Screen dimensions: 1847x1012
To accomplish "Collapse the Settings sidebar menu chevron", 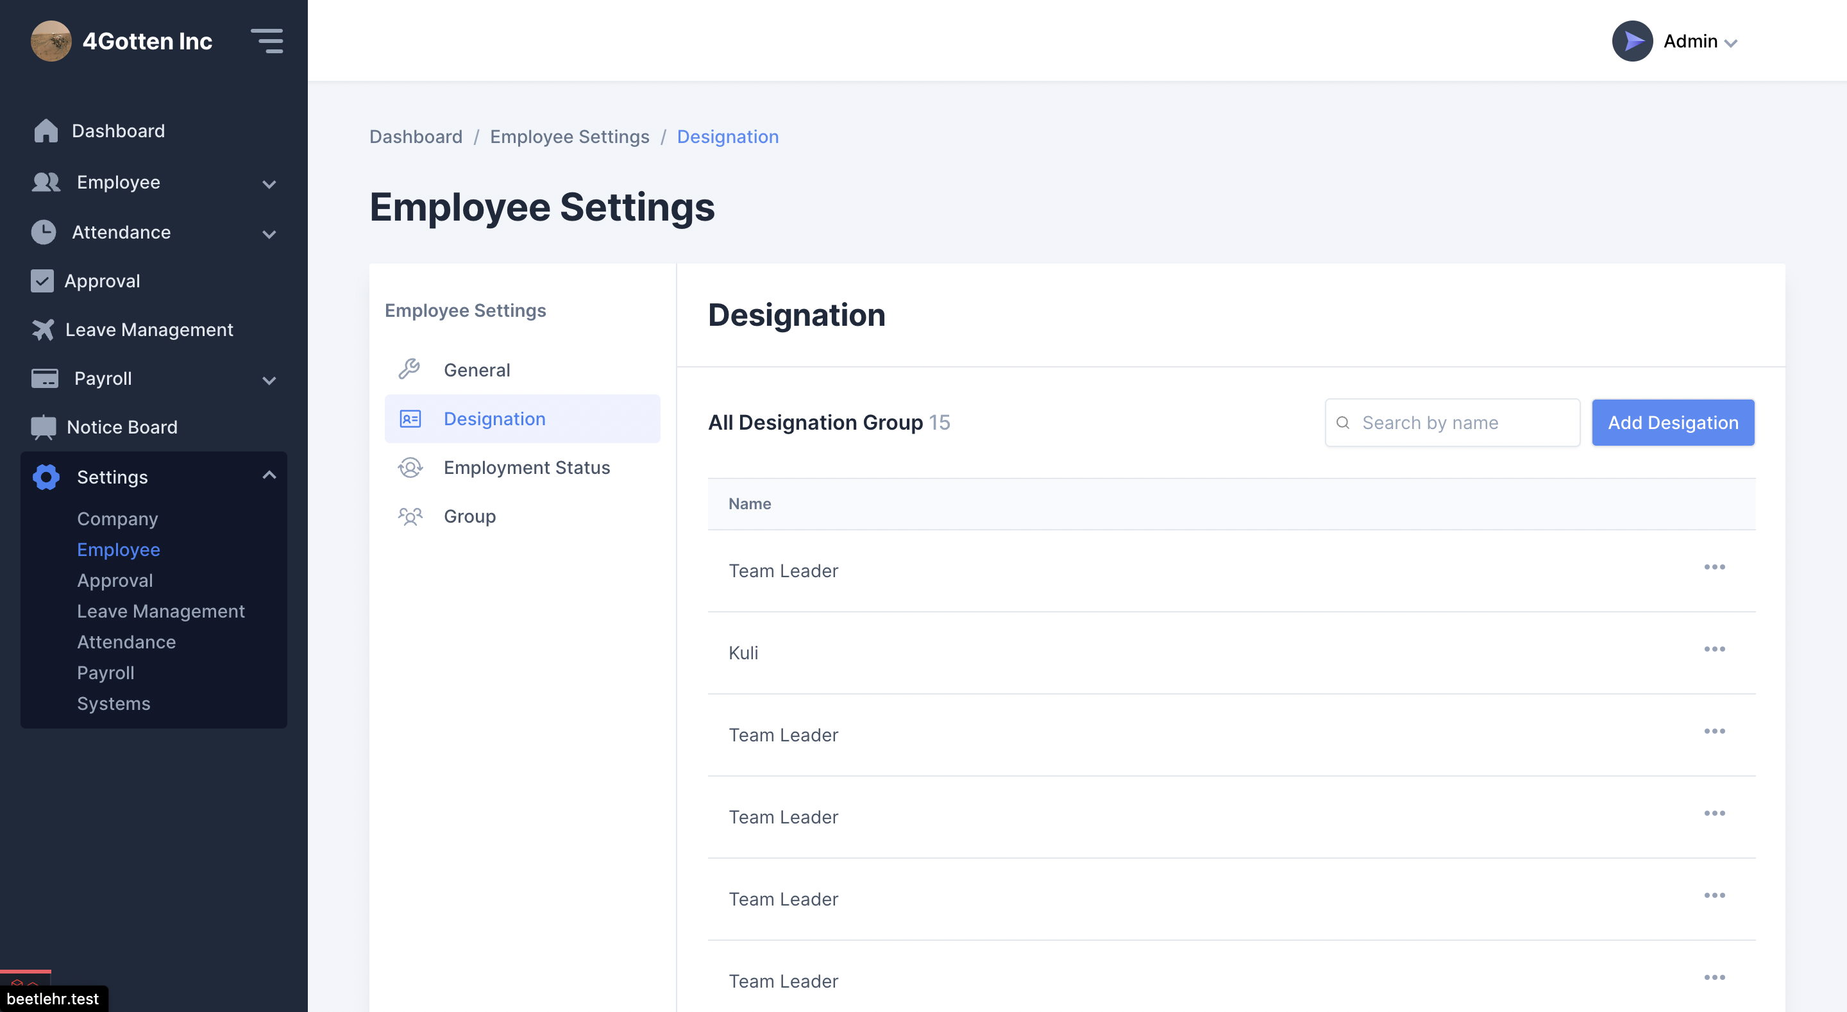I will pos(269,475).
